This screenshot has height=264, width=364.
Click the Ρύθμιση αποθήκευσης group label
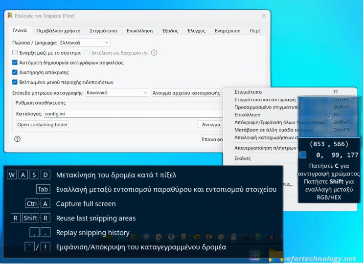[41, 103]
